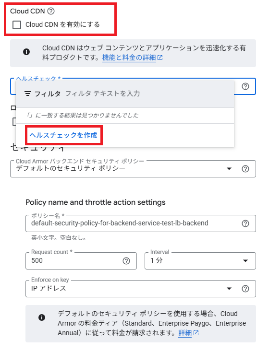
Task: Click help icon in policy name field
Action: (245, 223)
